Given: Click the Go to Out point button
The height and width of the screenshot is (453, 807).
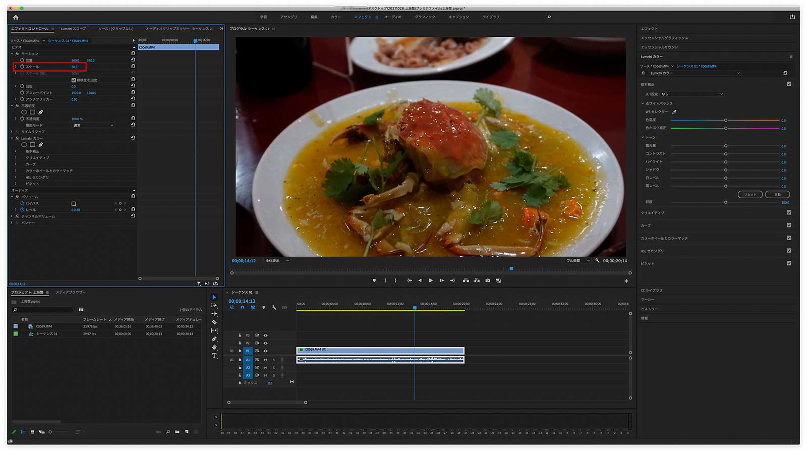Looking at the screenshot, I should tap(452, 280).
